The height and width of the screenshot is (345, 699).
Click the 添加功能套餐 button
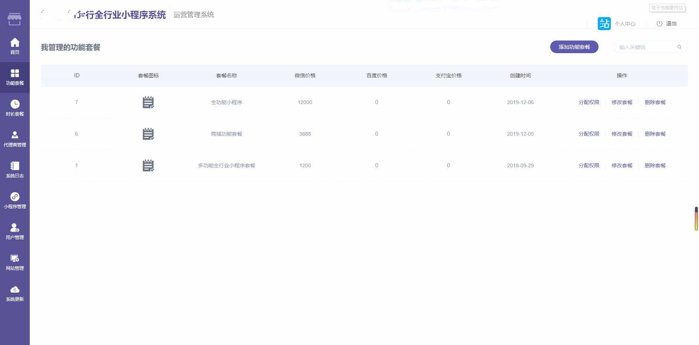(x=574, y=47)
